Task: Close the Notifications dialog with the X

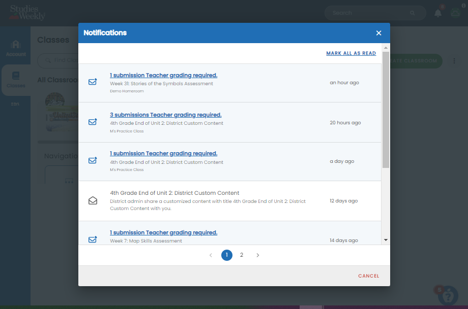Action: 378,33
